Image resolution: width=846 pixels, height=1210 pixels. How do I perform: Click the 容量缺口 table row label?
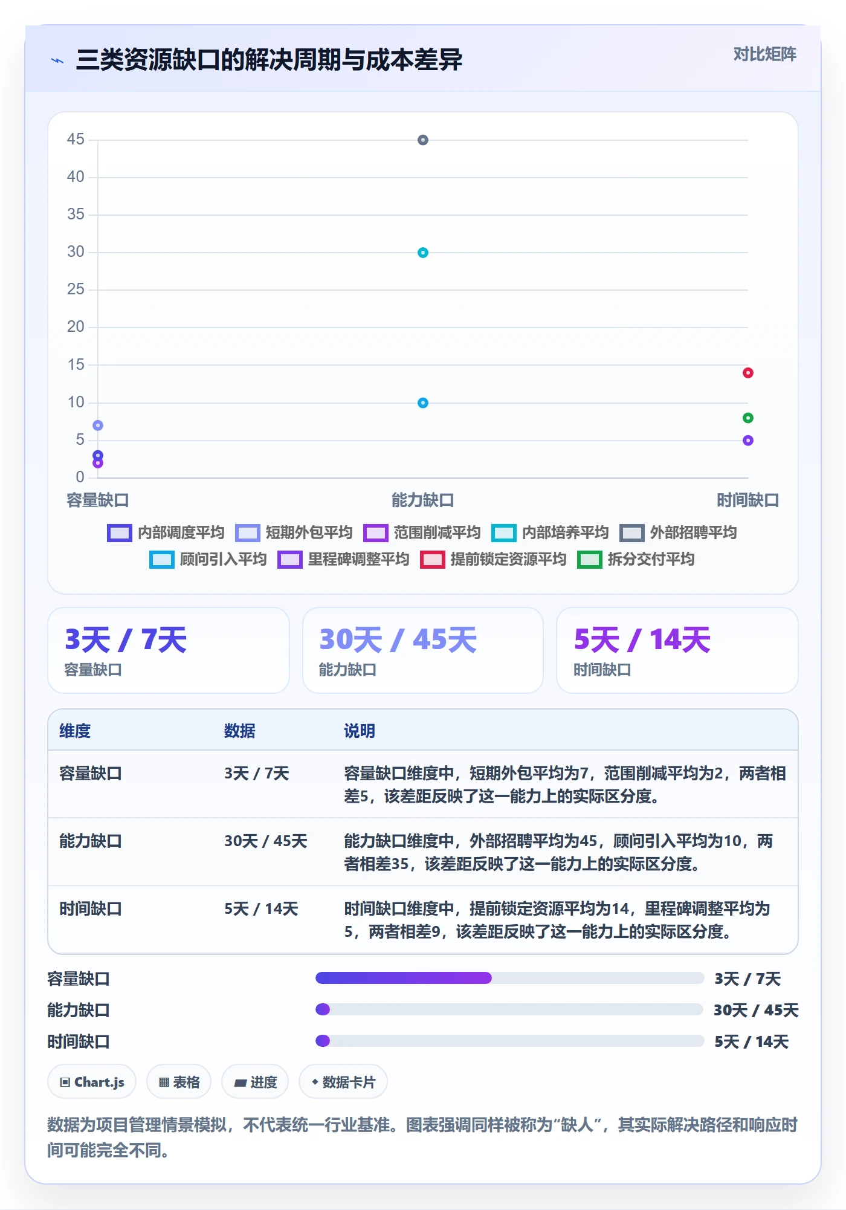(x=91, y=774)
